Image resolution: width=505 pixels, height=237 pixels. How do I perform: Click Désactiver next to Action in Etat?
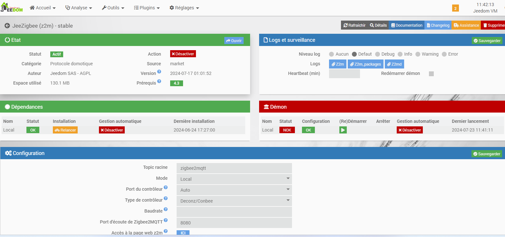click(x=183, y=54)
